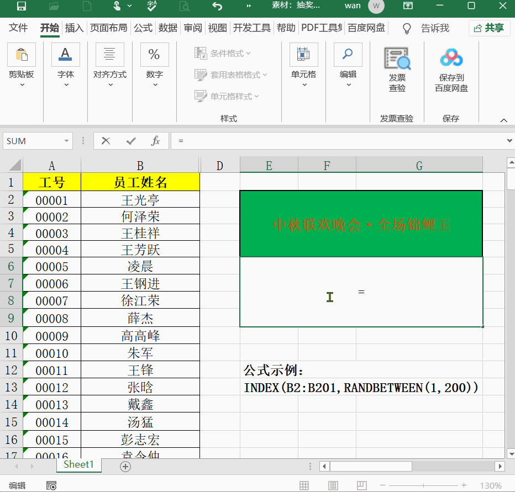Click horizontal scrollbar thumb
The width and height of the screenshot is (515, 492).
(371, 467)
